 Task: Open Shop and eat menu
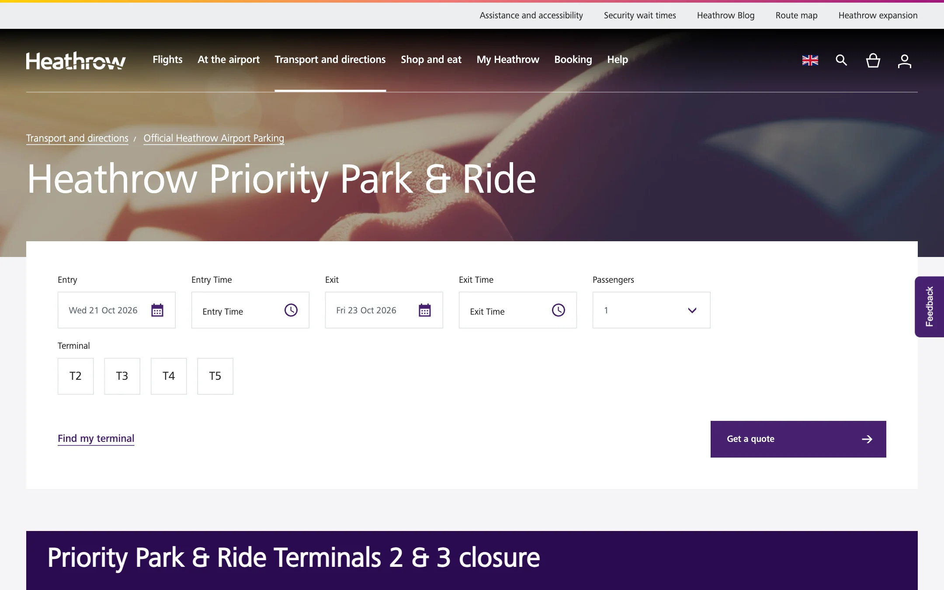(431, 59)
